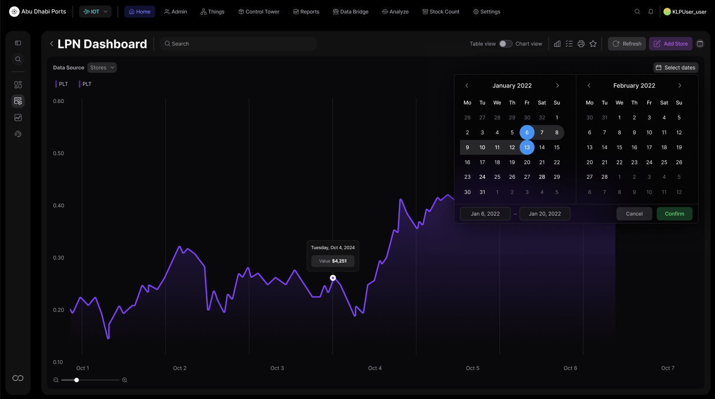Open the sidebar dashboard widgets icon
Image resolution: width=715 pixels, height=399 pixels.
(18, 85)
